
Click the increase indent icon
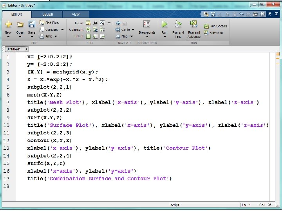(x=95, y=36)
